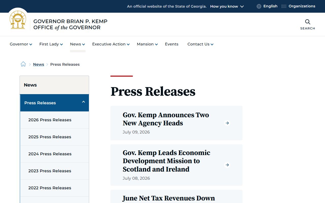
Task: Open the Governor dropdown menu
Action: (x=21, y=44)
